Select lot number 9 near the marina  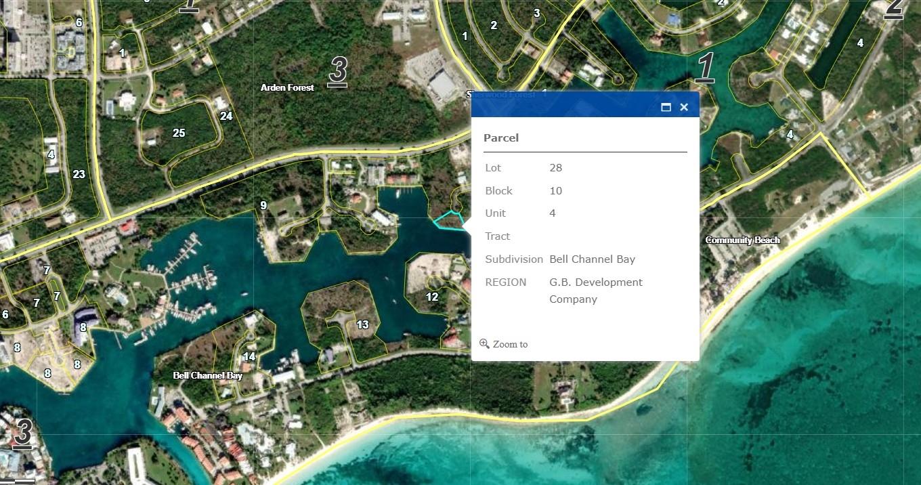click(x=263, y=205)
